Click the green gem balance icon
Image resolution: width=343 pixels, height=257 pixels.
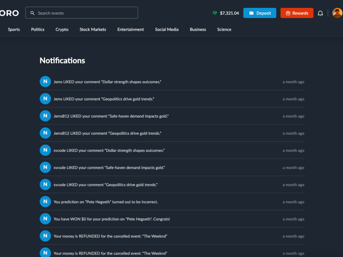pyautogui.click(x=215, y=13)
